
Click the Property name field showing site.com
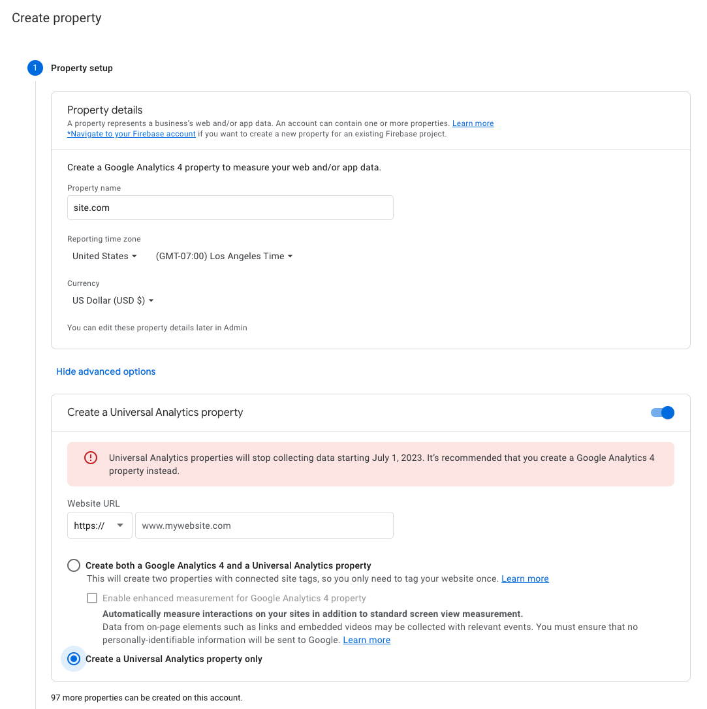pyautogui.click(x=230, y=207)
